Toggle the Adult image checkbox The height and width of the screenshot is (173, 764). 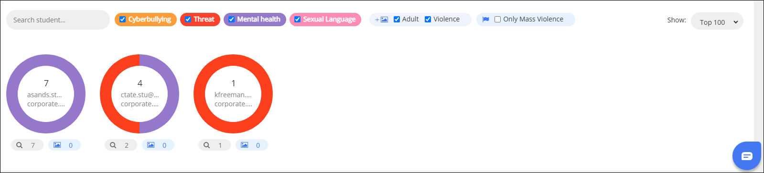tap(397, 20)
